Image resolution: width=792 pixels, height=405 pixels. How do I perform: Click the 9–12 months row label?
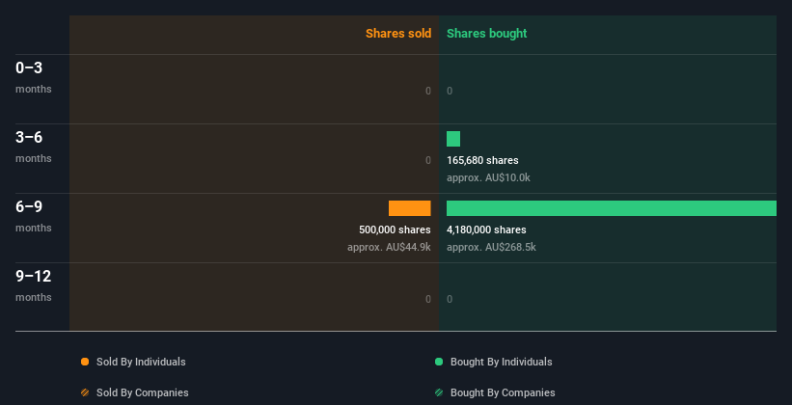34,285
